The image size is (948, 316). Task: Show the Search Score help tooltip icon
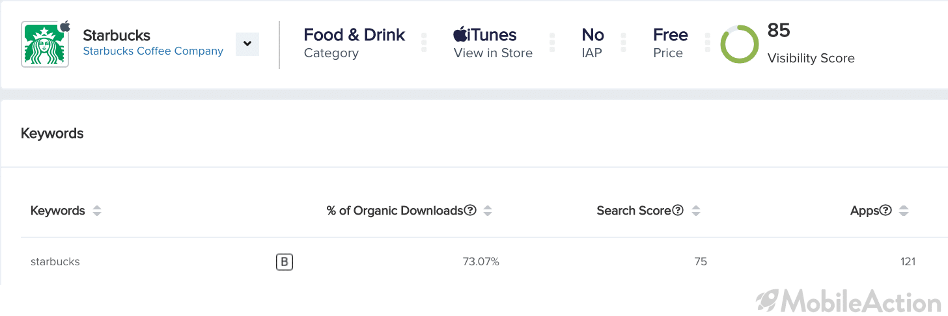(x=678, y=211)
